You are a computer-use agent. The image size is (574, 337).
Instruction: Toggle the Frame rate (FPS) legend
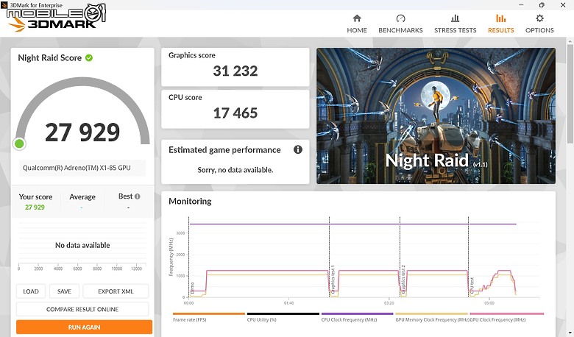(209, 317)
